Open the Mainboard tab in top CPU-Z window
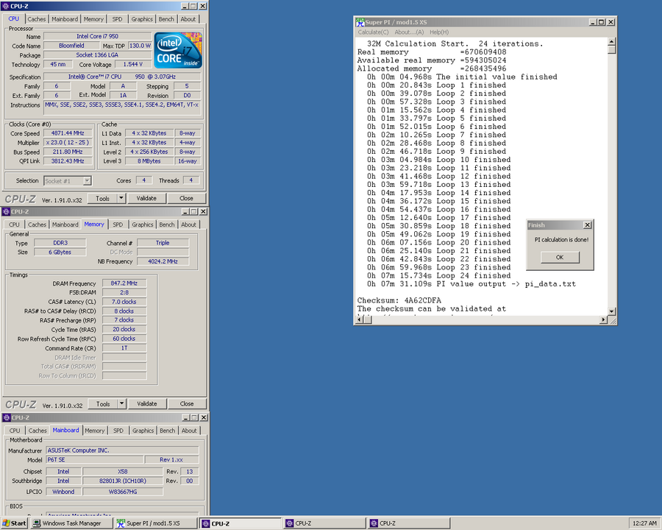 65,19
